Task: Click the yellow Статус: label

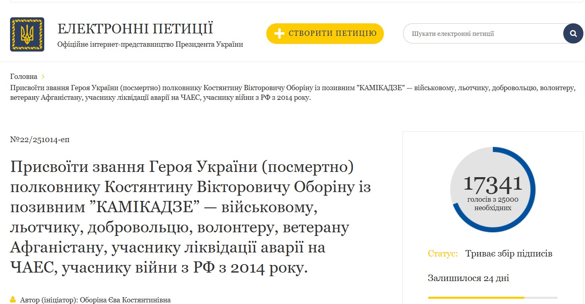Action: coord(443,254)
